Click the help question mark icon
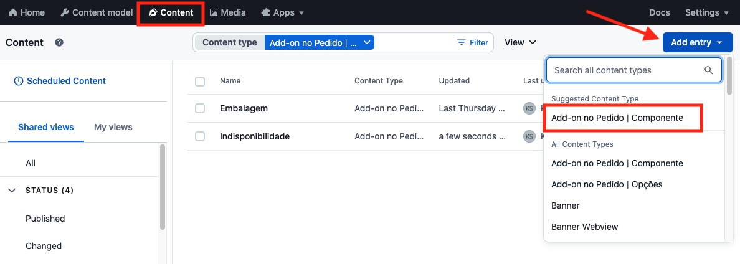 59,43
